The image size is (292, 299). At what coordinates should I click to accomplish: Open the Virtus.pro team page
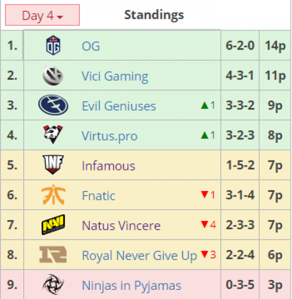(109, 136)
